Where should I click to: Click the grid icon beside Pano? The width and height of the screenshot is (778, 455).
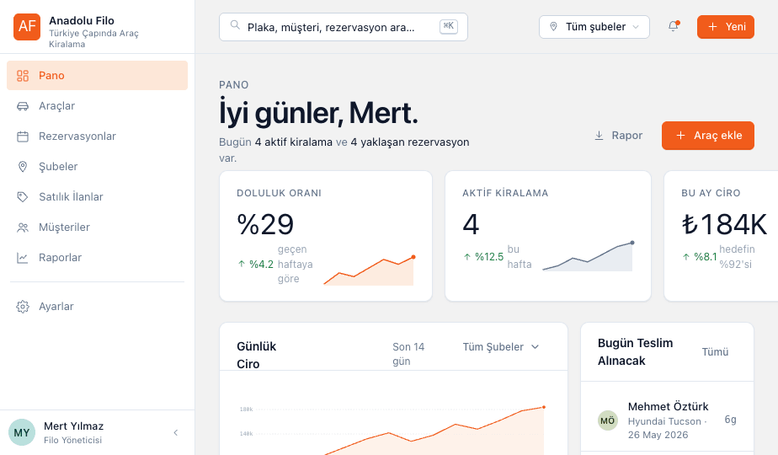click(23, 76)
